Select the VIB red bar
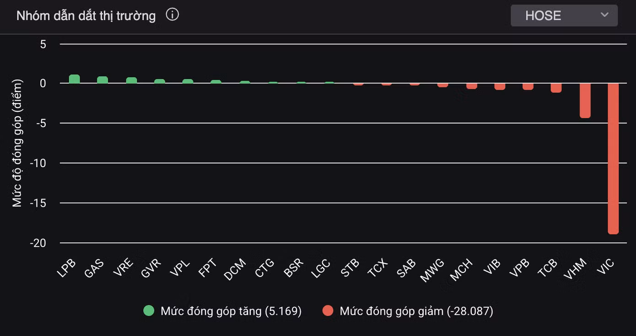The width and height of the screenshot is (636, 336). tap(500, 86)
